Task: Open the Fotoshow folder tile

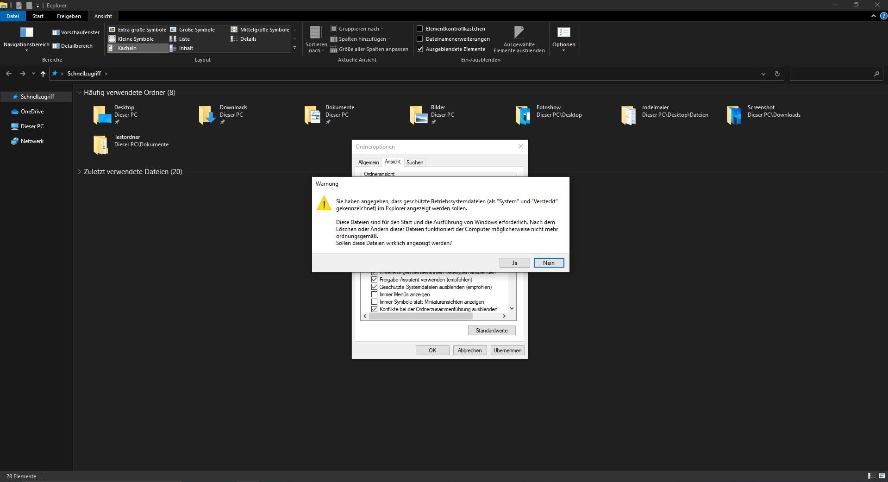Action: tap(549, 115)
